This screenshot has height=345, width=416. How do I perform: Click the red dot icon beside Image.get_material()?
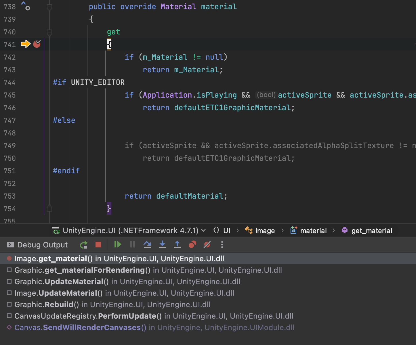(9, 258)
